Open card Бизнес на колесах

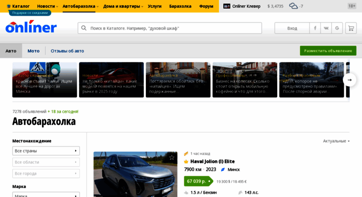tap(245, 80)
